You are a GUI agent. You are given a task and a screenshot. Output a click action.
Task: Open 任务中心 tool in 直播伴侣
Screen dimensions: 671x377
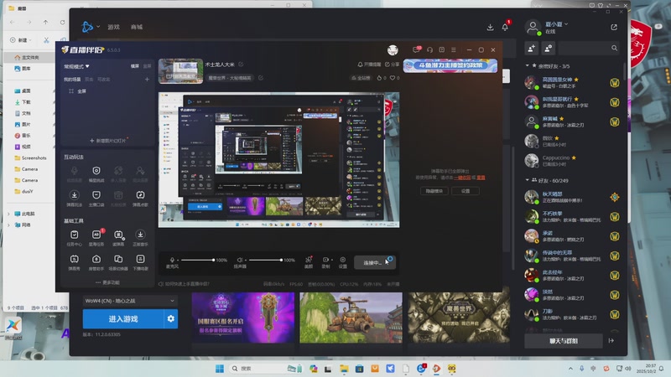(74, 238)
